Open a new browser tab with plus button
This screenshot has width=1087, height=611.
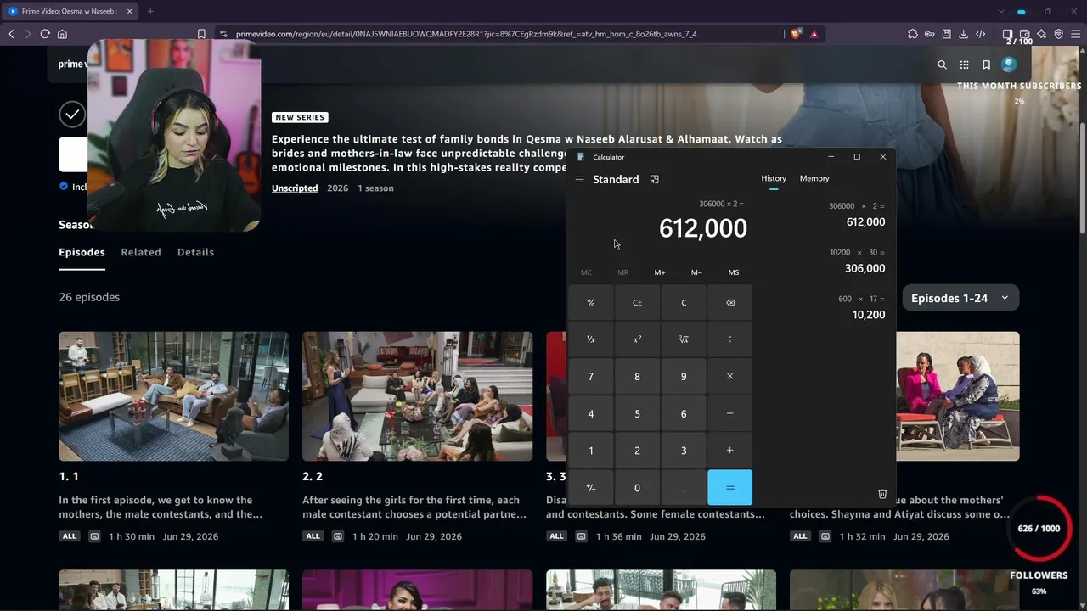pos(150,11)
